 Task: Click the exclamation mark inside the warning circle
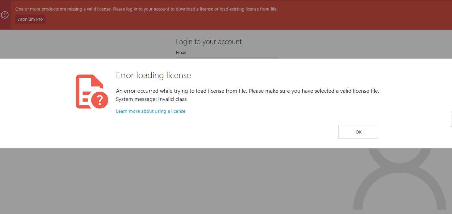coord(5,15)
